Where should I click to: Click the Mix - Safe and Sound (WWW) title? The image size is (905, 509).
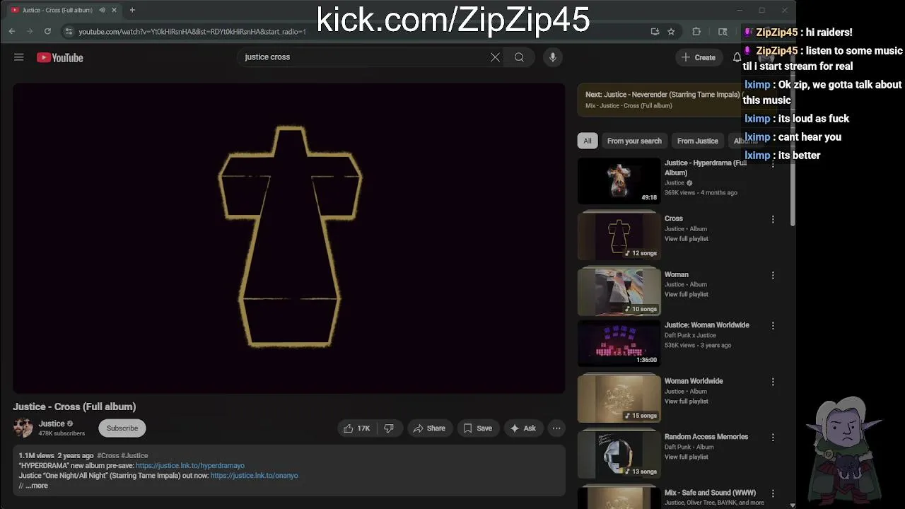click(710, 493)
